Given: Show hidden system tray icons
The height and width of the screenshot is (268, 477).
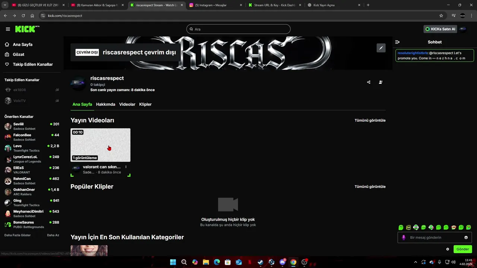Looking at the screenshot, I should coord(416,262).
